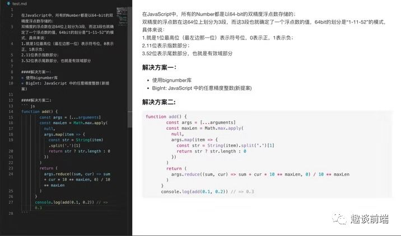Viewport: 401px width, 236px height.
Task: Click 'function add() {' in the dark editor
Action: [39, 112]
